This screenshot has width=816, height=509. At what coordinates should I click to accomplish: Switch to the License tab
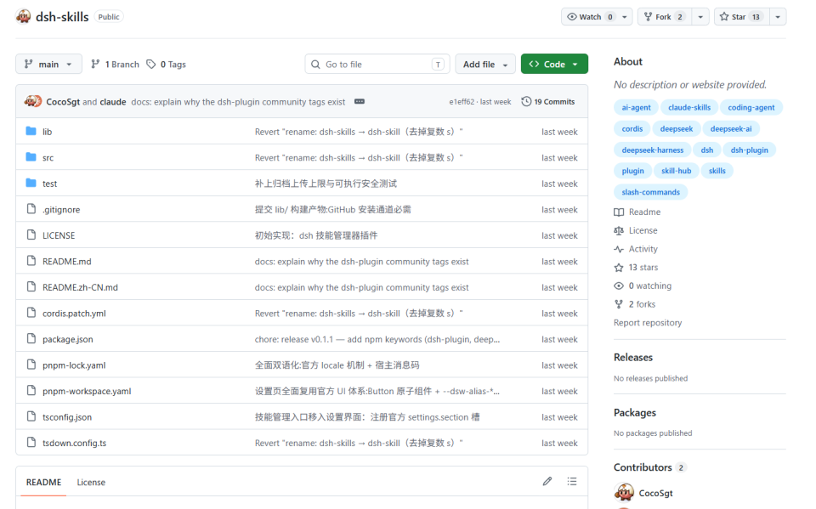coord(91,482)
